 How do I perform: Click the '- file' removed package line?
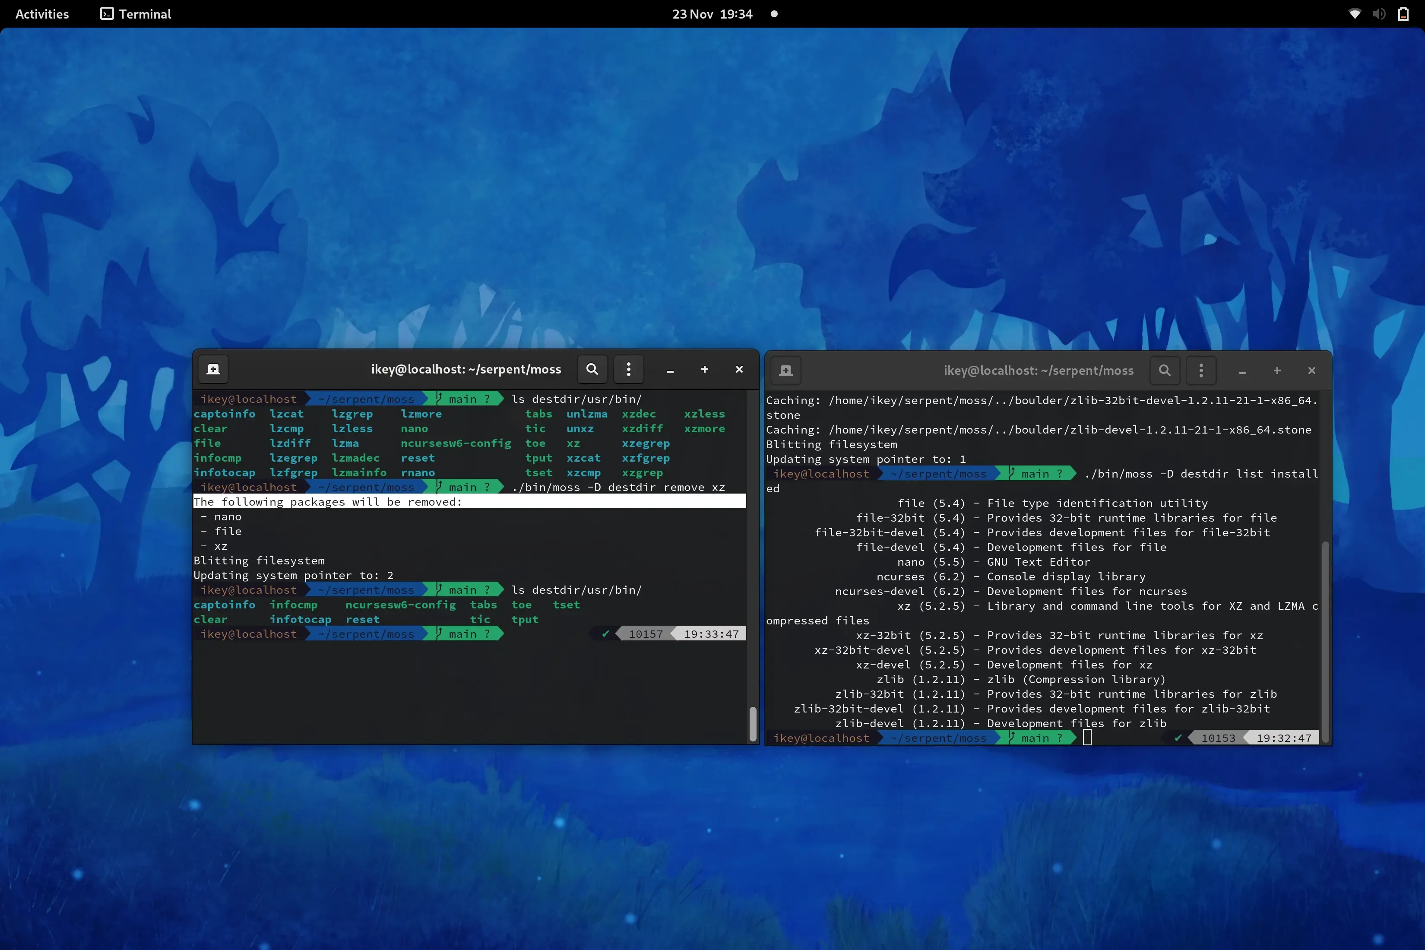(x=221, y=531)
